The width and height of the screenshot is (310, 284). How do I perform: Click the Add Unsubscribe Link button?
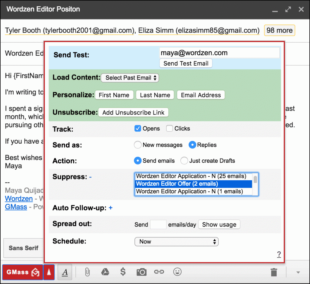tap(133, 113)
